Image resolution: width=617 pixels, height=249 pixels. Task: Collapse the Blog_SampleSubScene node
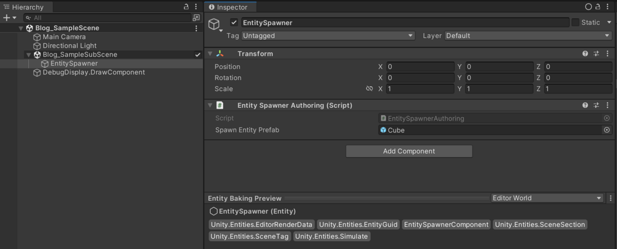pos(29,54)
